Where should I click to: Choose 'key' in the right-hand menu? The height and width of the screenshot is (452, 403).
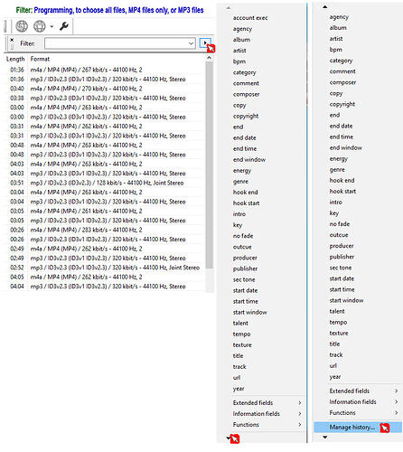[334, 213]
